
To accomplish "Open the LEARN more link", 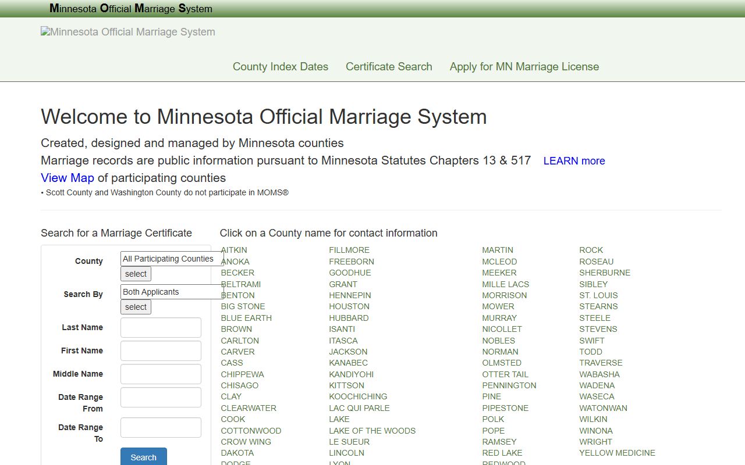I will [574, 161].
